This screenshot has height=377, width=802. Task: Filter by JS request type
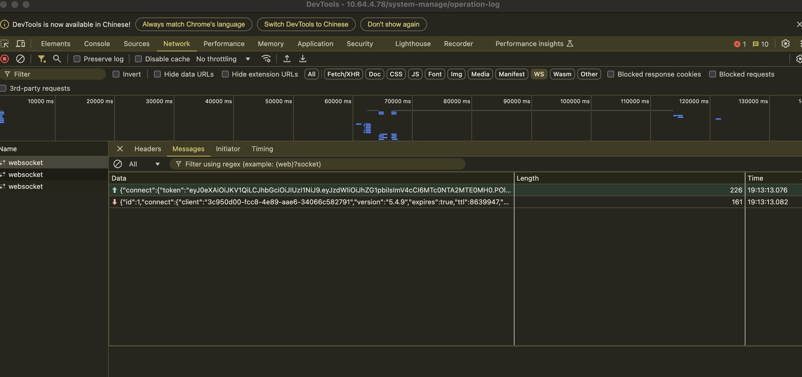coord(415,74)
